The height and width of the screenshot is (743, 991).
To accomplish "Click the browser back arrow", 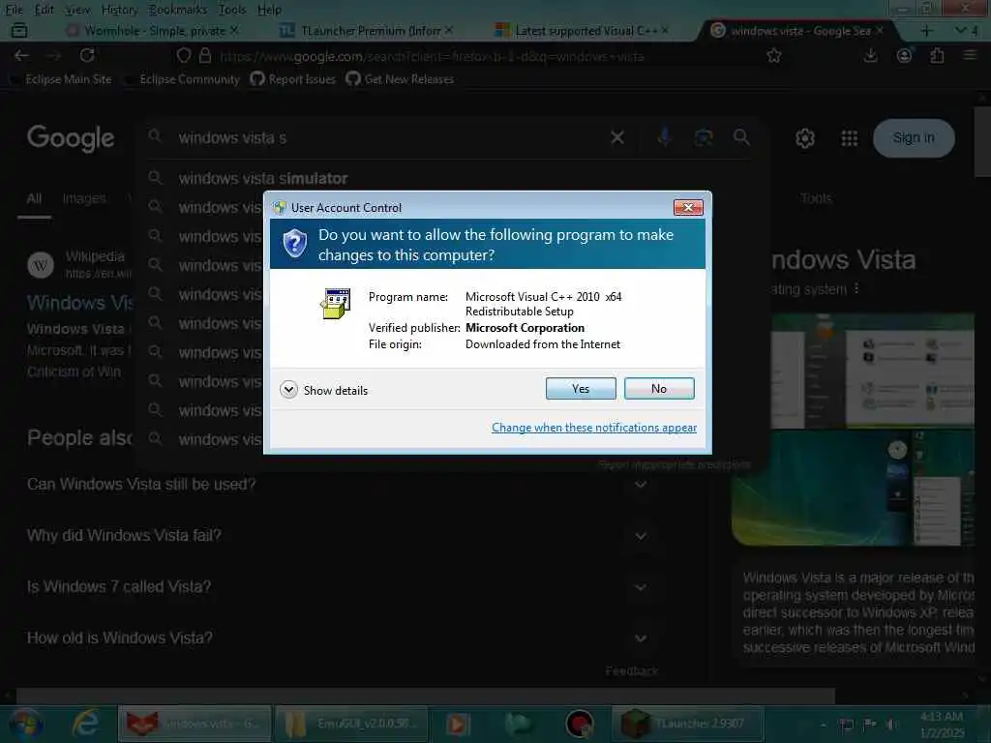I will (x=21, y=55).
